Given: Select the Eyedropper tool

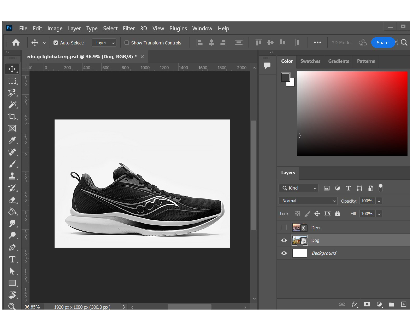Looking at the screenshot, I should click(12, 140).
